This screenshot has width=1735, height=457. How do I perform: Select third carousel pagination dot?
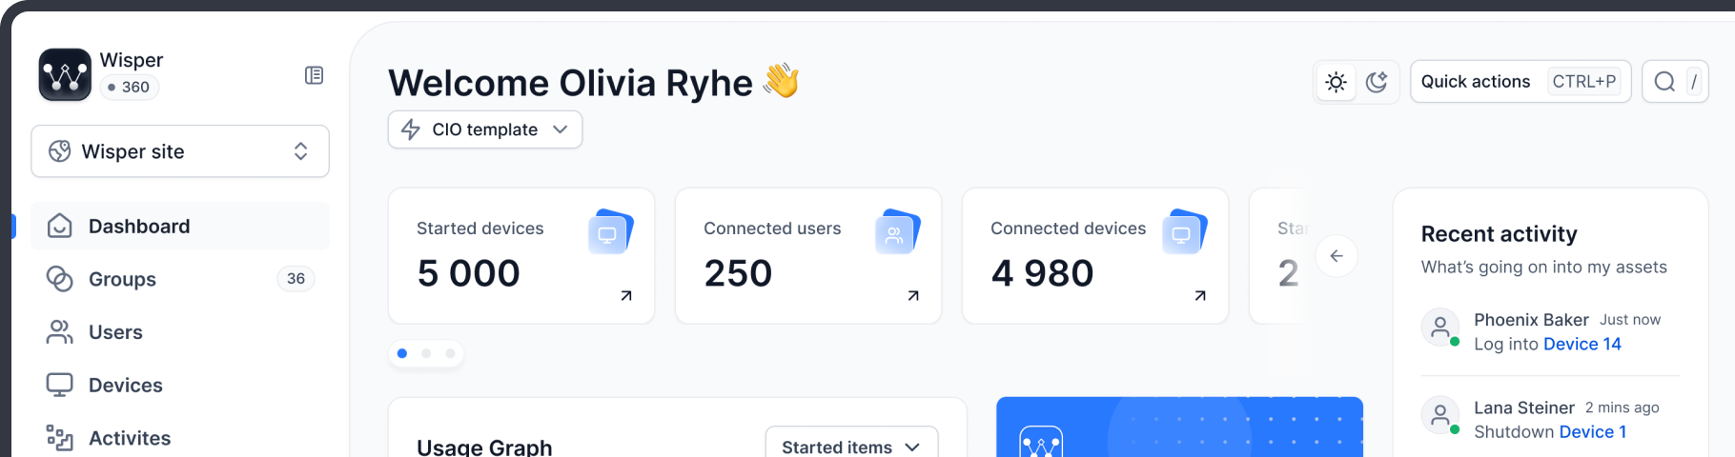[450, 353]
